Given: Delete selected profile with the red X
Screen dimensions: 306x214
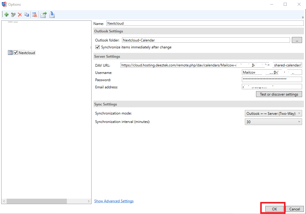Looking at the screenshot, I should [x=20, y=15].
